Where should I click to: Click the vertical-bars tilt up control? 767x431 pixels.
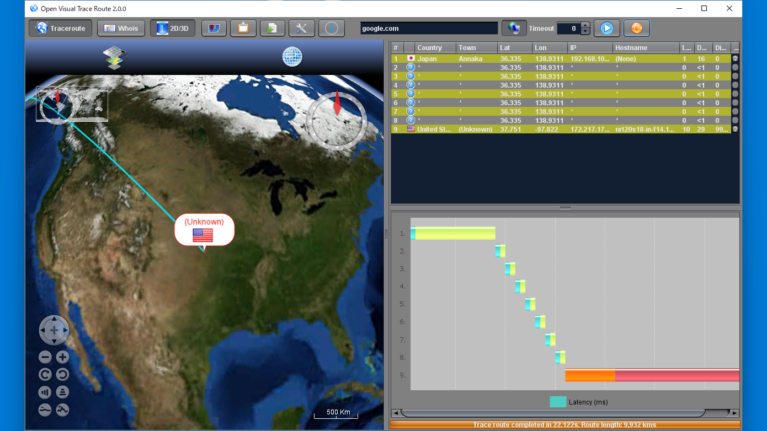(x=45, y=392)
